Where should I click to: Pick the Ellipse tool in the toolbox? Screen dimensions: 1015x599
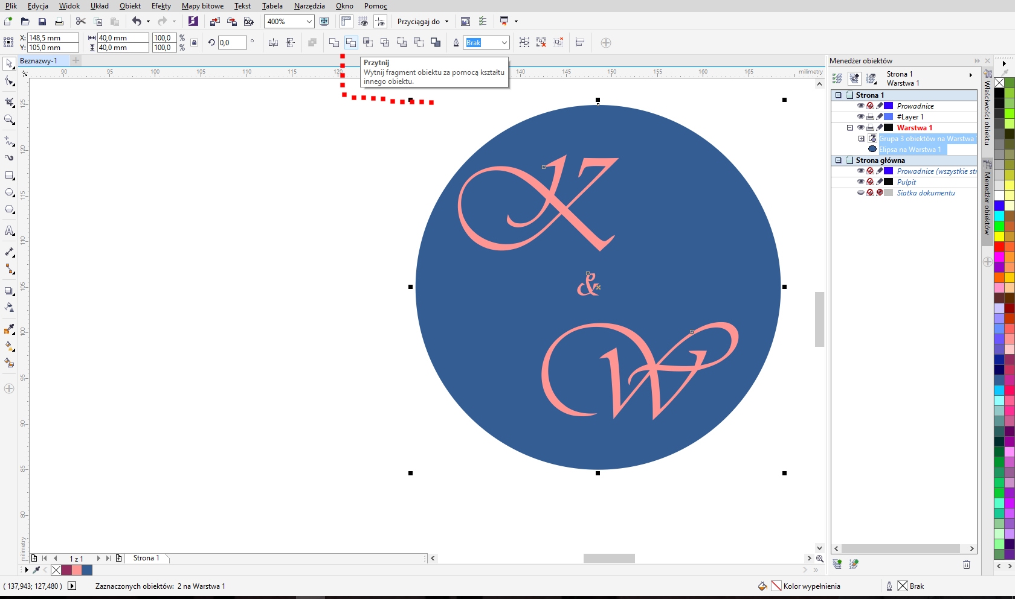click(x=10, y=193)
